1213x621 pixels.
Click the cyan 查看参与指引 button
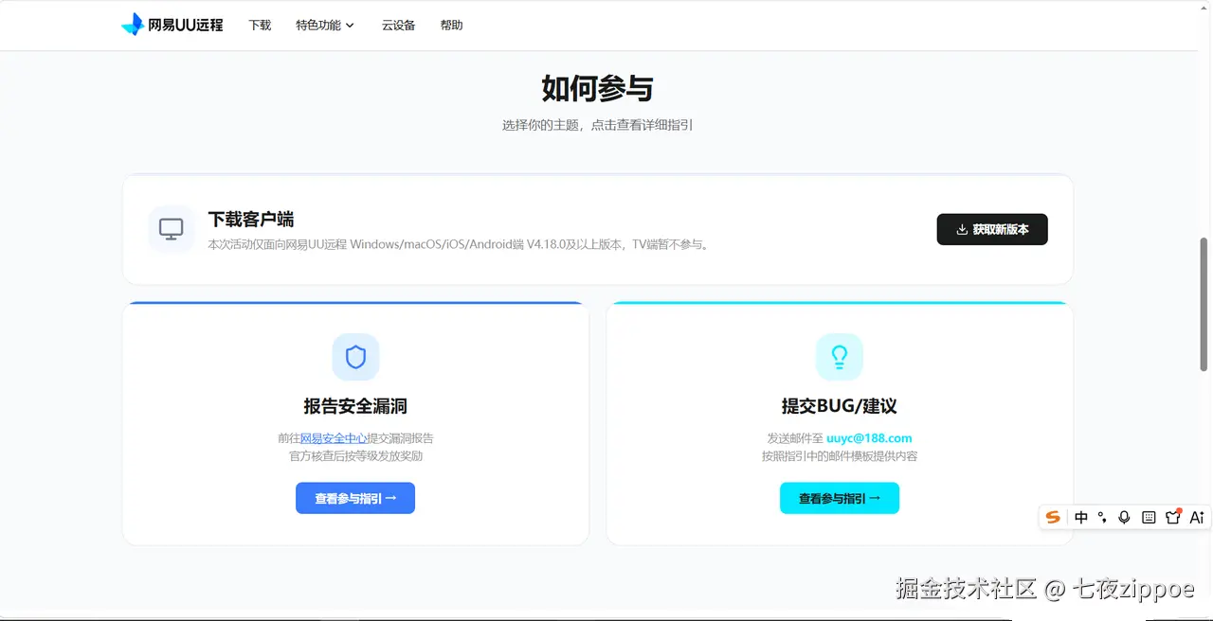point(840,498)
